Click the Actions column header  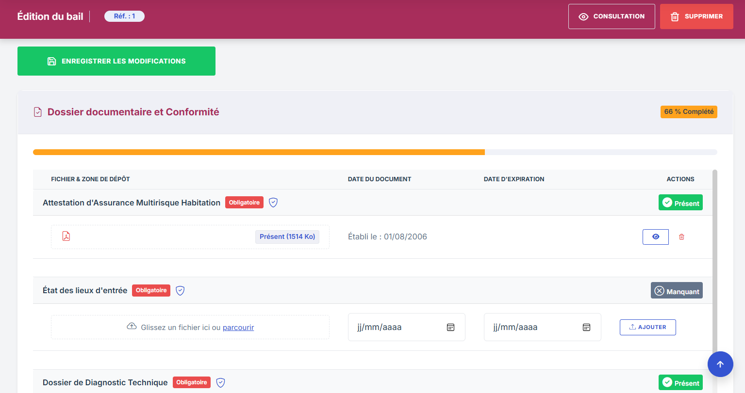680,179
